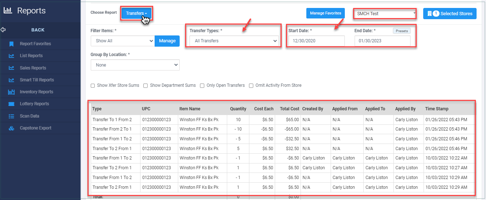Click the Capstone Export icon
The width and height of the screenshot is (486, 200).
pyautogui.click(x=11, y=128)
